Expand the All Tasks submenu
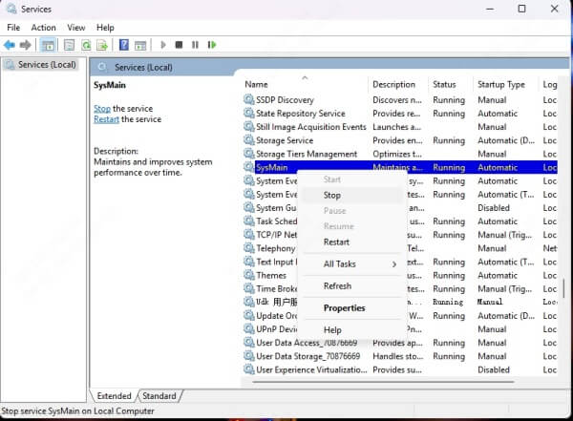 coord(352,263)
